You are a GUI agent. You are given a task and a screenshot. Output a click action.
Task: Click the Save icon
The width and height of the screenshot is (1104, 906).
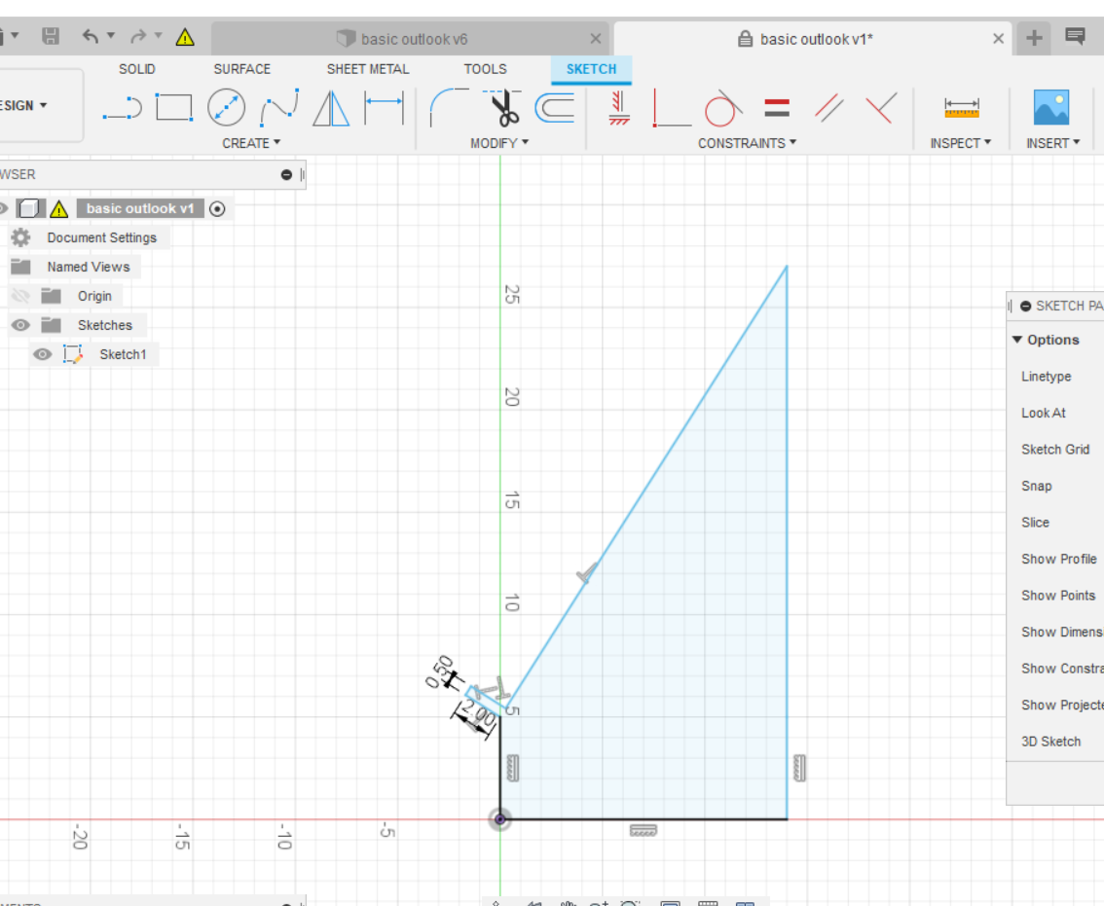[51, 36]
